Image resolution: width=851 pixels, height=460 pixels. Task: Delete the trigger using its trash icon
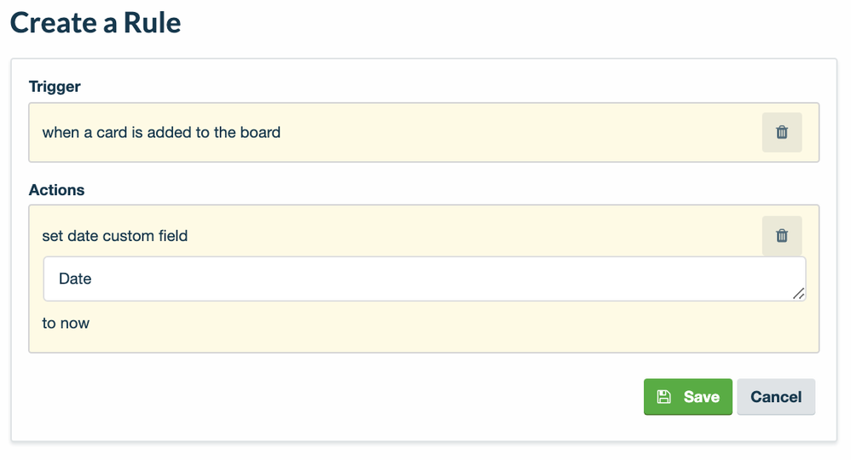click(782, 133)
